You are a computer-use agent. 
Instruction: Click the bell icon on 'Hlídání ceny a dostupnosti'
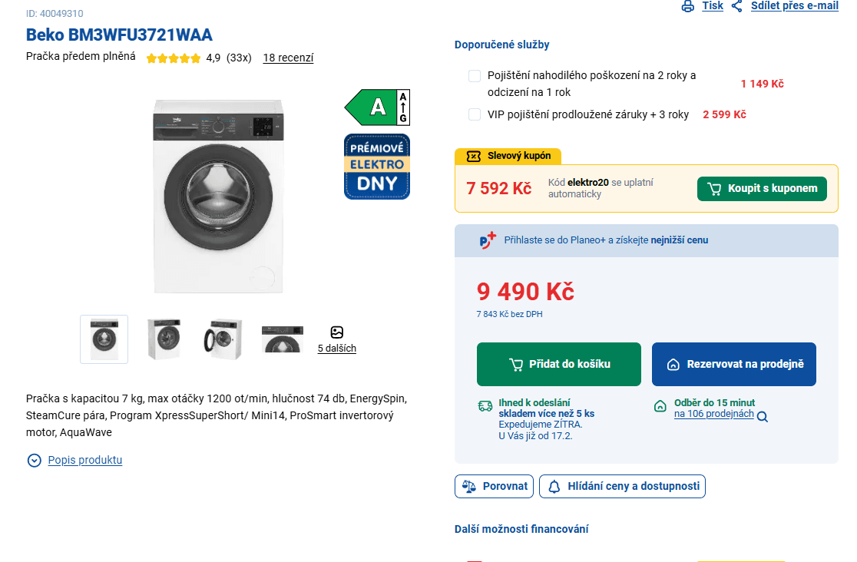pyautogui.click(x=554, y=486)
